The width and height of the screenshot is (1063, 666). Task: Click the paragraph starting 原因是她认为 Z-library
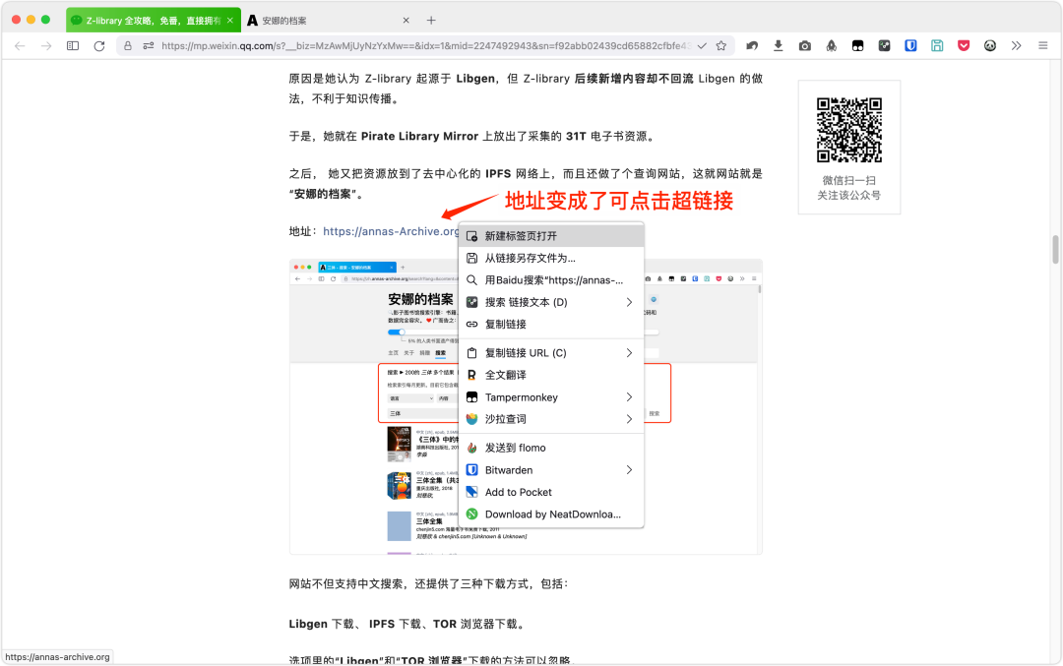coord(526,89)
